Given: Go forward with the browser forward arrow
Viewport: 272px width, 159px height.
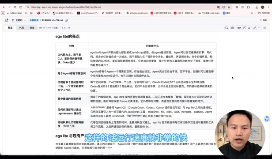Looking at the screenshot, I should click(x=9, y=7).
